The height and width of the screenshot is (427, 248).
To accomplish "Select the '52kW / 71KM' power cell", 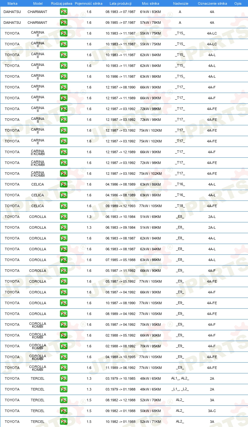I will (x=150, y=422).
